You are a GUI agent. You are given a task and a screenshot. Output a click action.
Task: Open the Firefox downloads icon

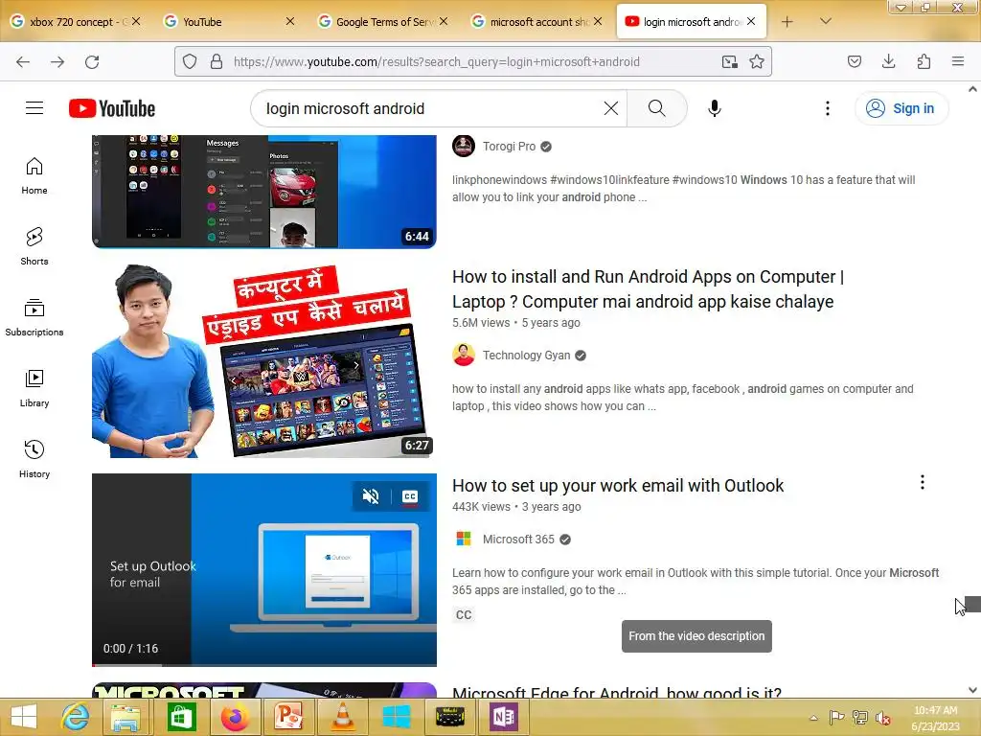pos(888,61)
